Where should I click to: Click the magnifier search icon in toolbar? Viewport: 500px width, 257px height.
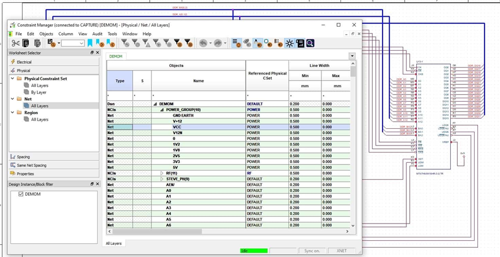[x=310, y=43]
